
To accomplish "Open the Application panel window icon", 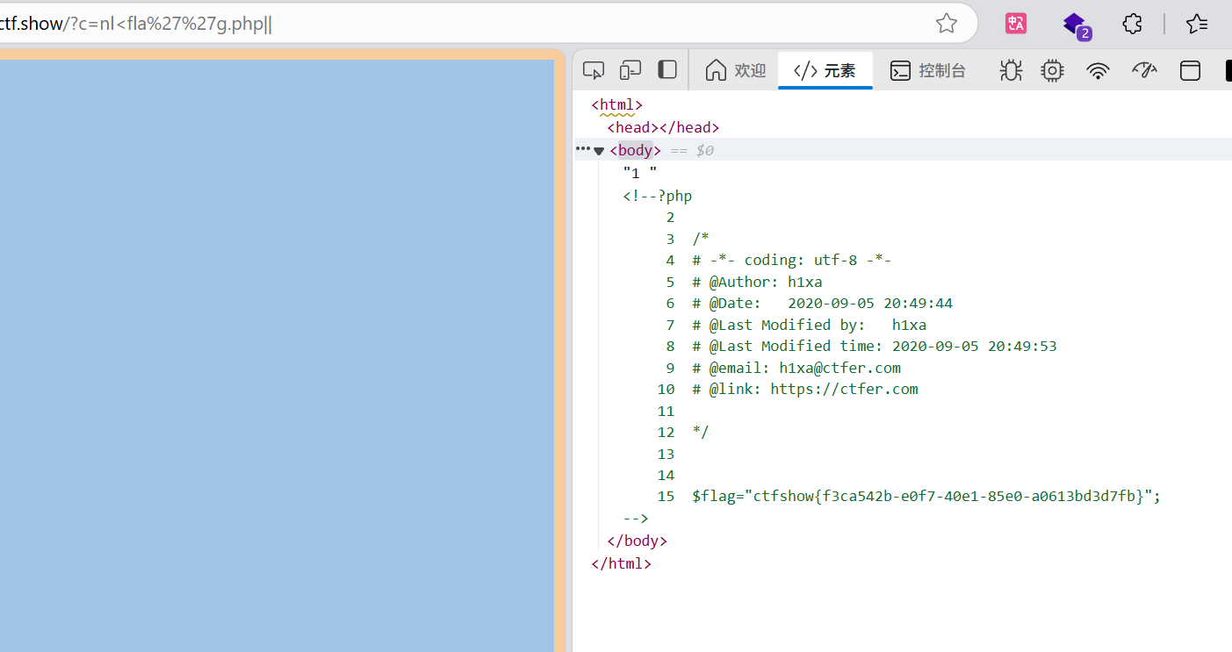I will pos(1190,71).
